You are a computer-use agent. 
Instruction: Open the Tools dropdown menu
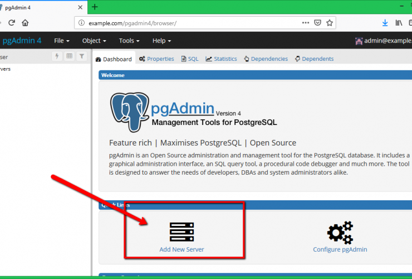pyautogui.click(x=129, y=41)
